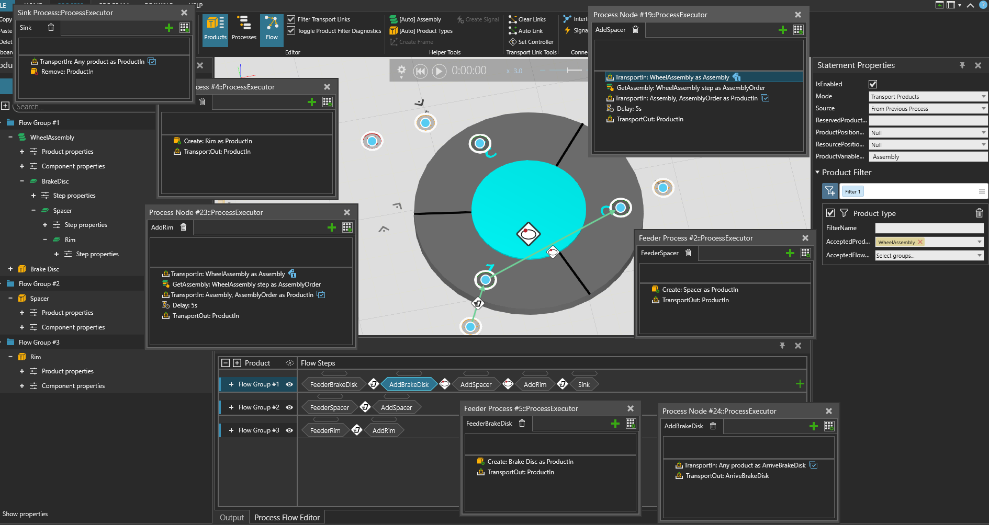Delete the Product Type filter
Screen dimensions: 989x525
tap(979, 213)
